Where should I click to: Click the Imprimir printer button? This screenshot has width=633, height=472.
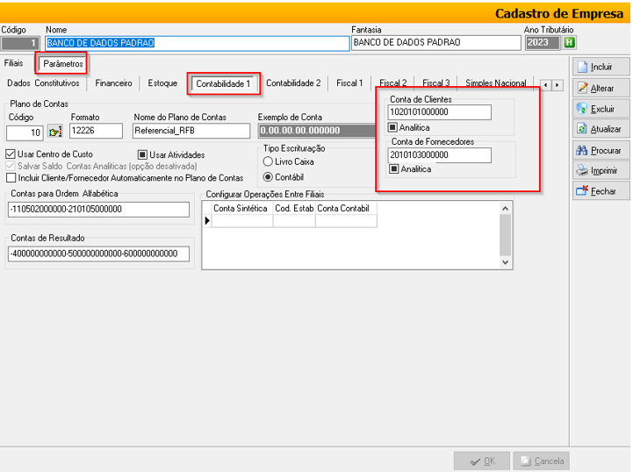tap(595, 171)
